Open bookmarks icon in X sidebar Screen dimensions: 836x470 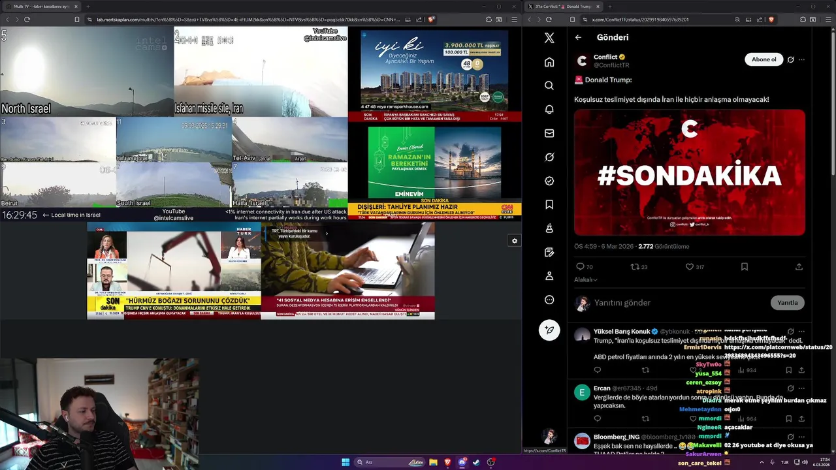[549, 205]
